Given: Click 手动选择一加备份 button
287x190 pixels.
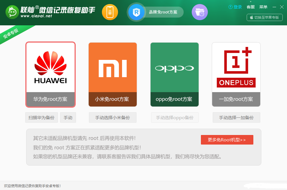Looking at the screenshot, I should tap(236, 117).
